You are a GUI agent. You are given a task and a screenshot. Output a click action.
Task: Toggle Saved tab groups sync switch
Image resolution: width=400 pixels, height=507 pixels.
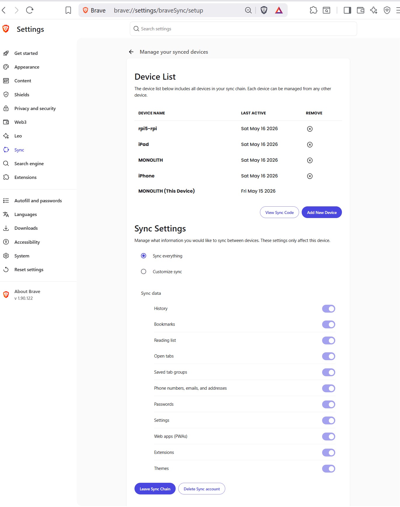tap(329, 372)
